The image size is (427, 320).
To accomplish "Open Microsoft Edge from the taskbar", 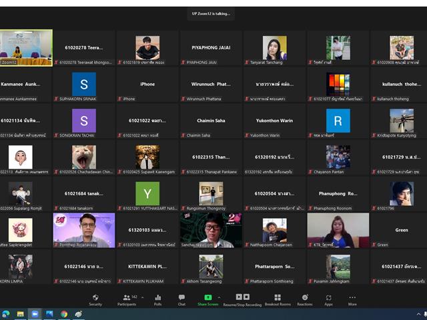I will pyautogui.click(x=6, y=314).
